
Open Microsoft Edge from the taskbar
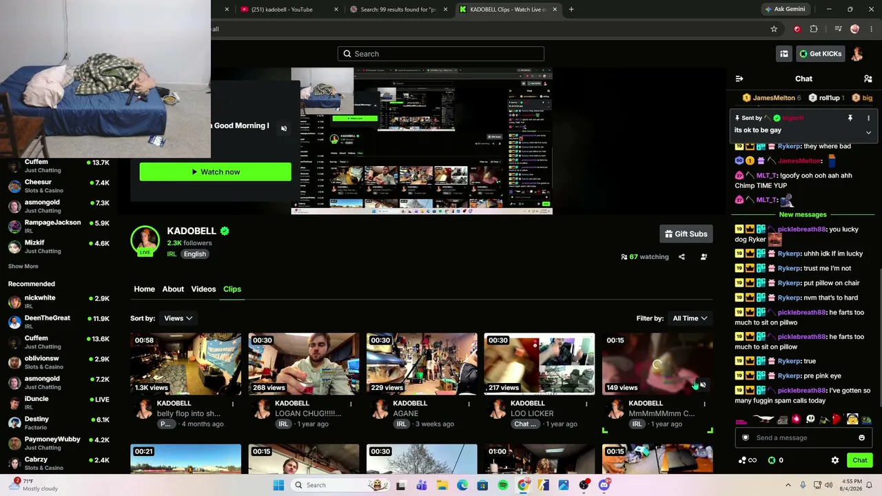point(462,485)
